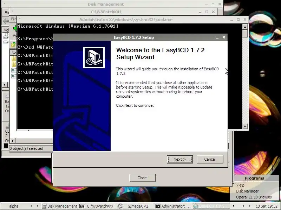Minimize the cmd.exe Administrator window
The width and height of the screenshot is (281, 210).
click(231, 20)
